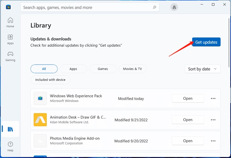This screenshot has height=158, width=231.
Task: Click the Animation Desk app icon
Action: [x=40, y=120]
